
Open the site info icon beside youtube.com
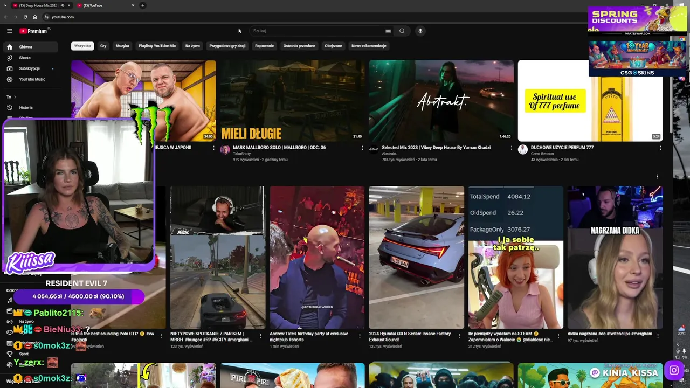(x=46, y=17)
